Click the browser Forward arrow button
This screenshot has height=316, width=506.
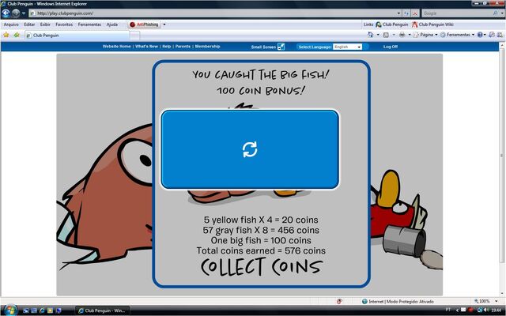(x=16, y=13)
